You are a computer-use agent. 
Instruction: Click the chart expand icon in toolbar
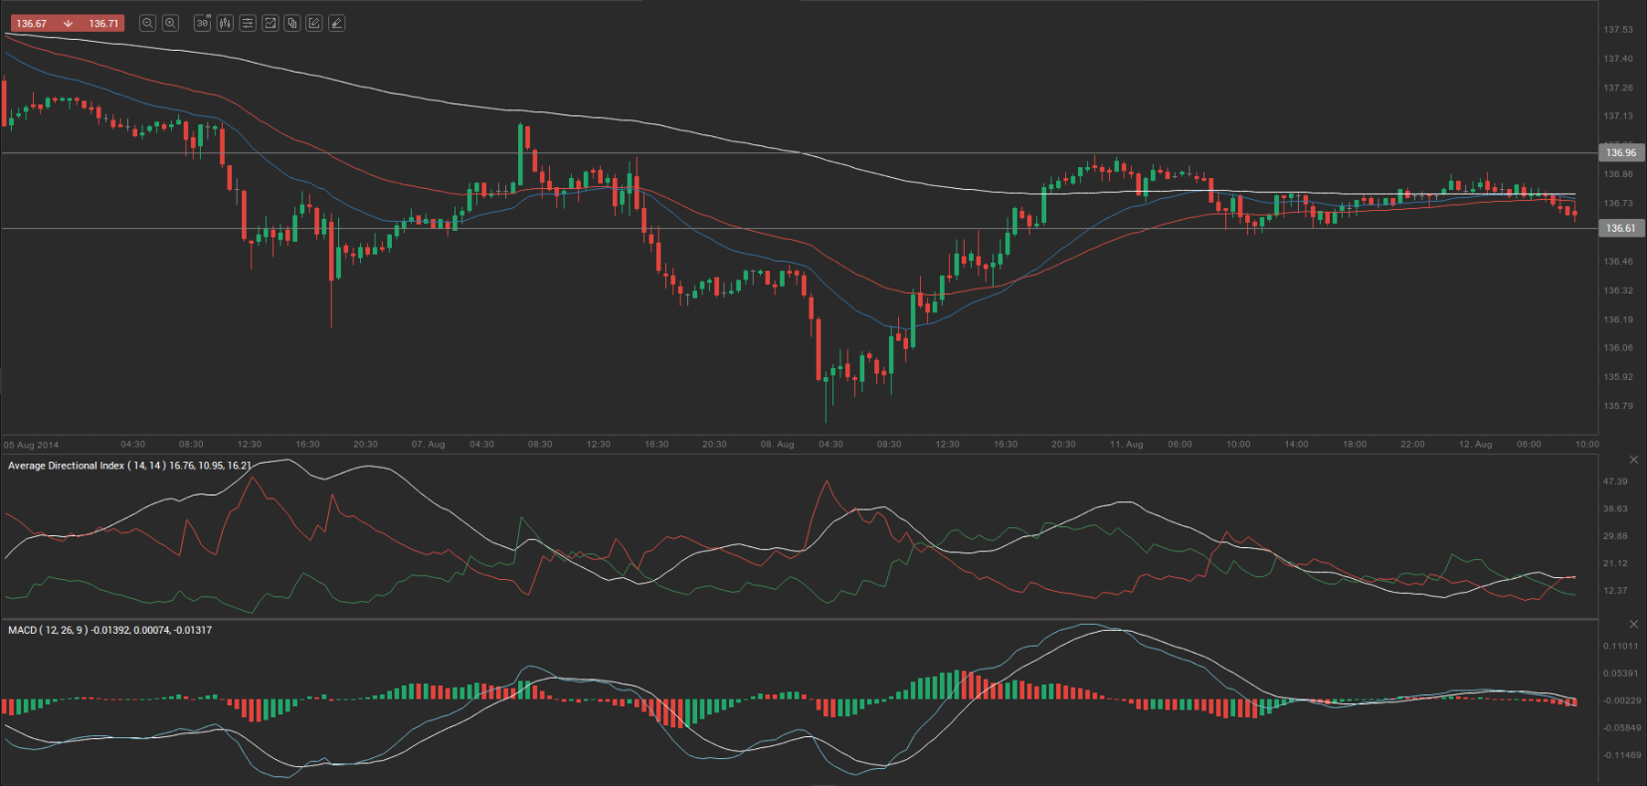tap(270, 23)
